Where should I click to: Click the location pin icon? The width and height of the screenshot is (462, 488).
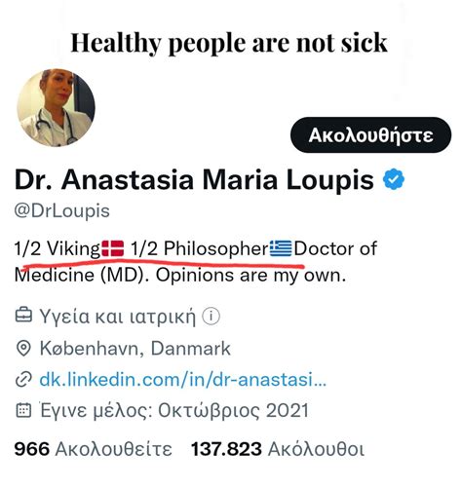[23, 349]
